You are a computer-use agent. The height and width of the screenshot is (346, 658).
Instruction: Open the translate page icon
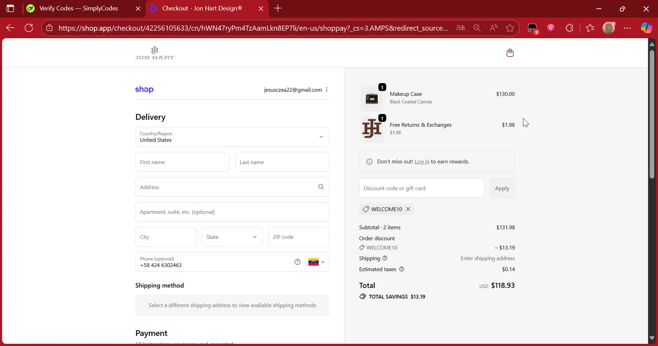click(x=460, y=28)
